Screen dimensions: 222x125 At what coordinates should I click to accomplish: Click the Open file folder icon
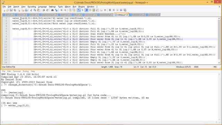[8, 10]
